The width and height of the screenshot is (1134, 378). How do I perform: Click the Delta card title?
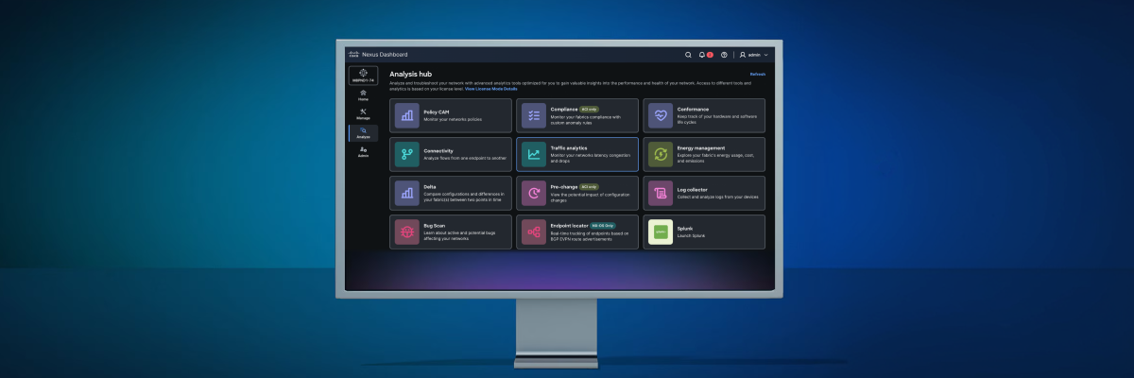point(430,186)
